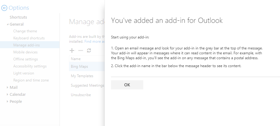Screen dimensions: 280x126
Task: Expand the People section arrow
Action: 7,102
